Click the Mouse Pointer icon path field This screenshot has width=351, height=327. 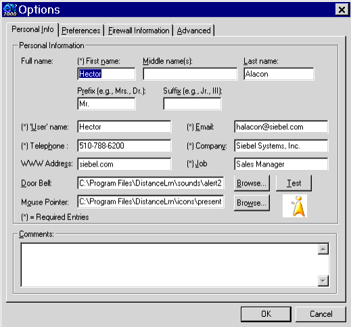[151, 202]
